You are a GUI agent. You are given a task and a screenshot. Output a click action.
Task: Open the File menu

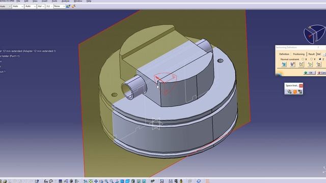(x=18, y=1)
